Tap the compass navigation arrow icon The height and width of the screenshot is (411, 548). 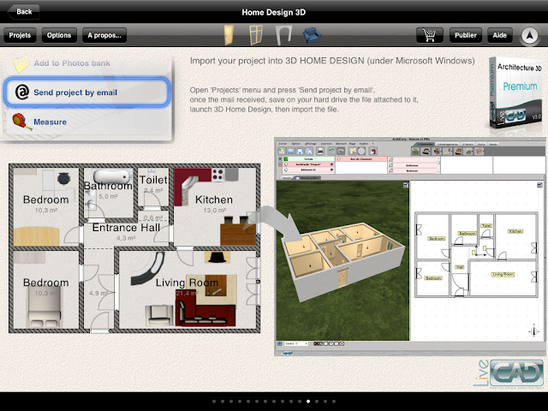point(529,35)
